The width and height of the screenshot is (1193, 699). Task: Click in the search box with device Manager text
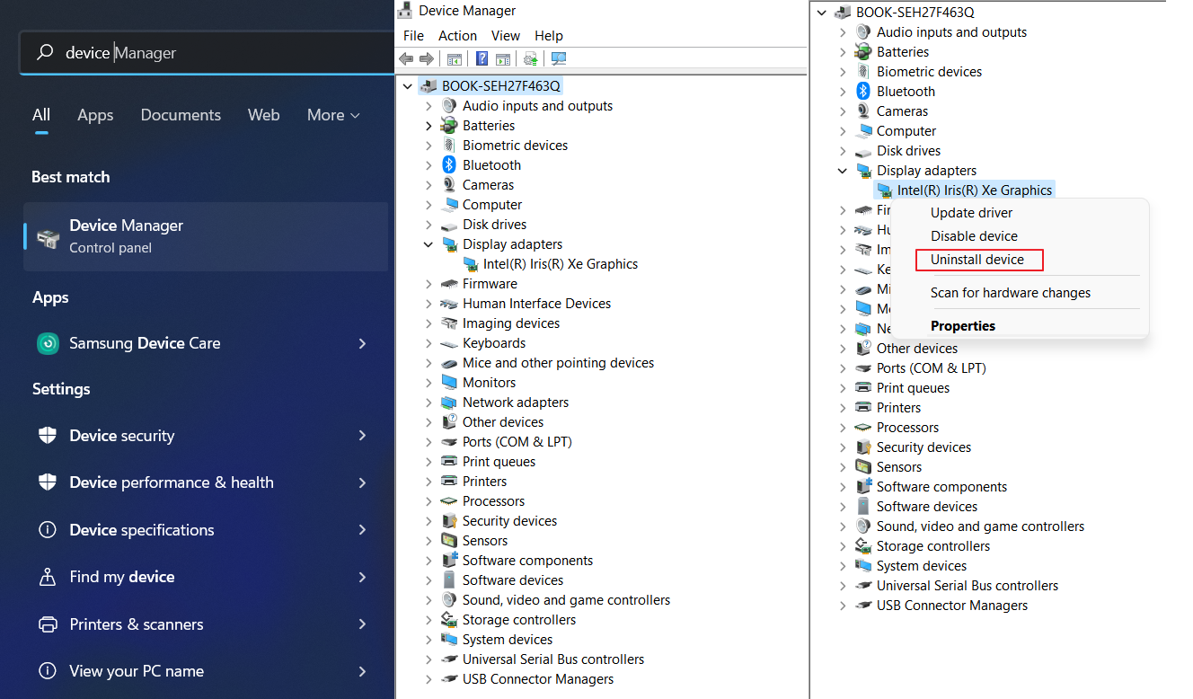click(207, 53)
